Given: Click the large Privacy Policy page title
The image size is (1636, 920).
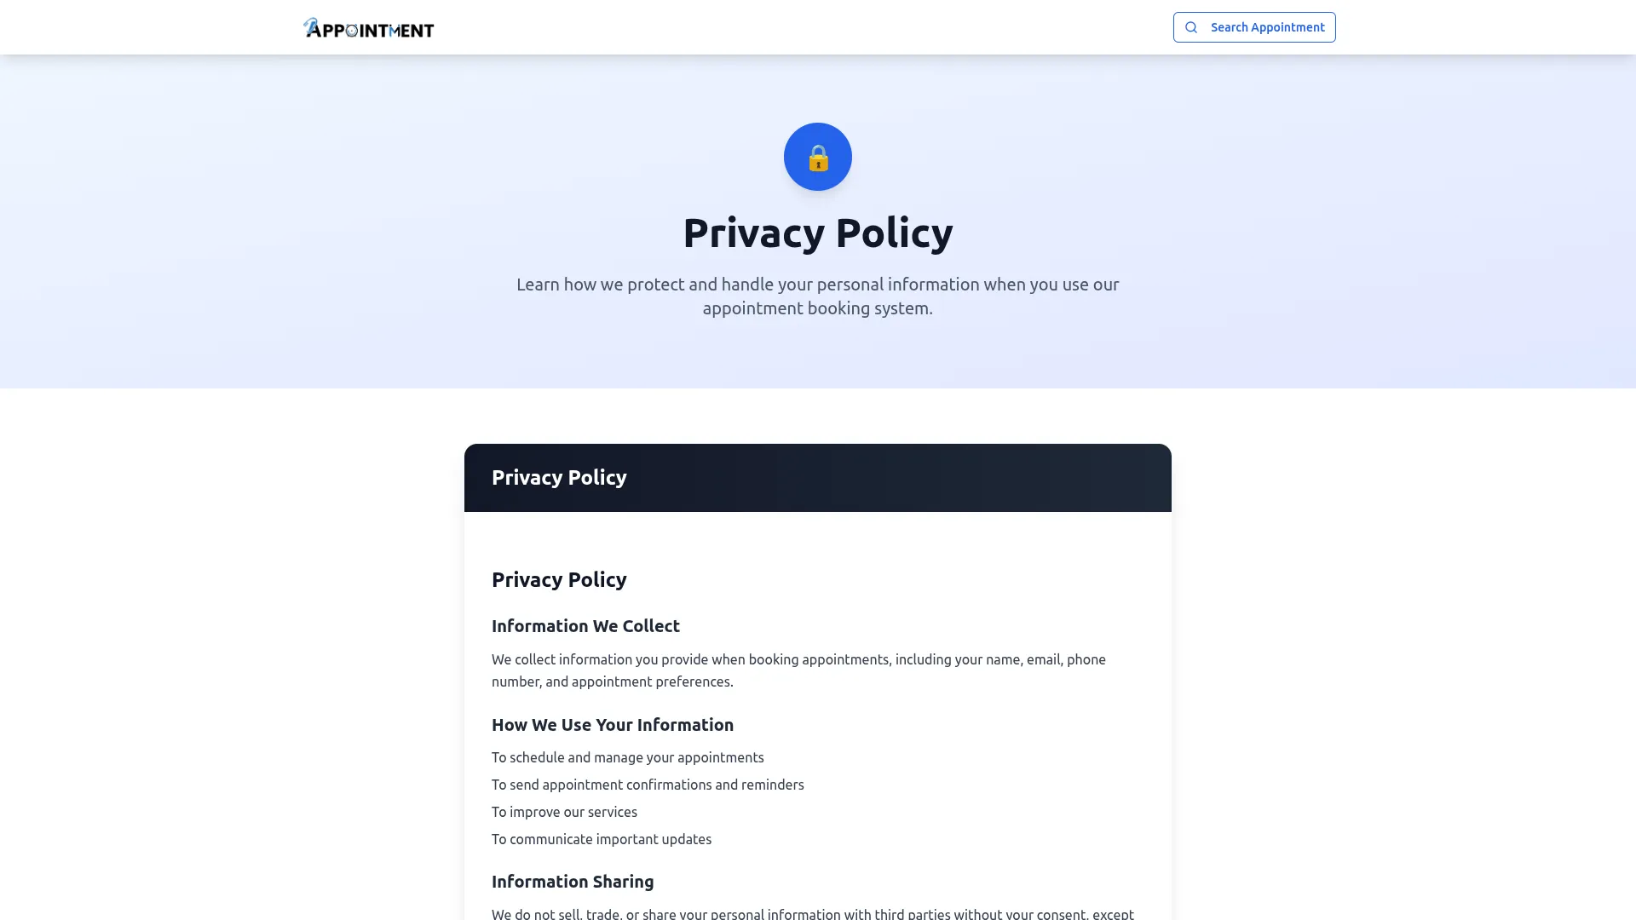Looking at the screenshot, I should coord(817,233).
